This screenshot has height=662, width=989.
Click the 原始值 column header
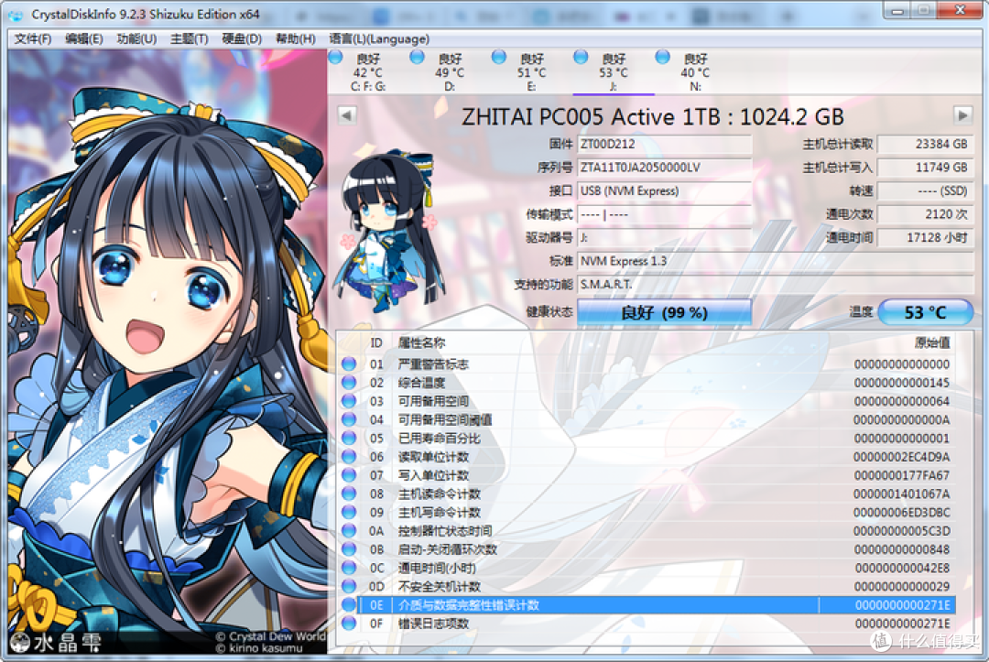tap(932, 343)
